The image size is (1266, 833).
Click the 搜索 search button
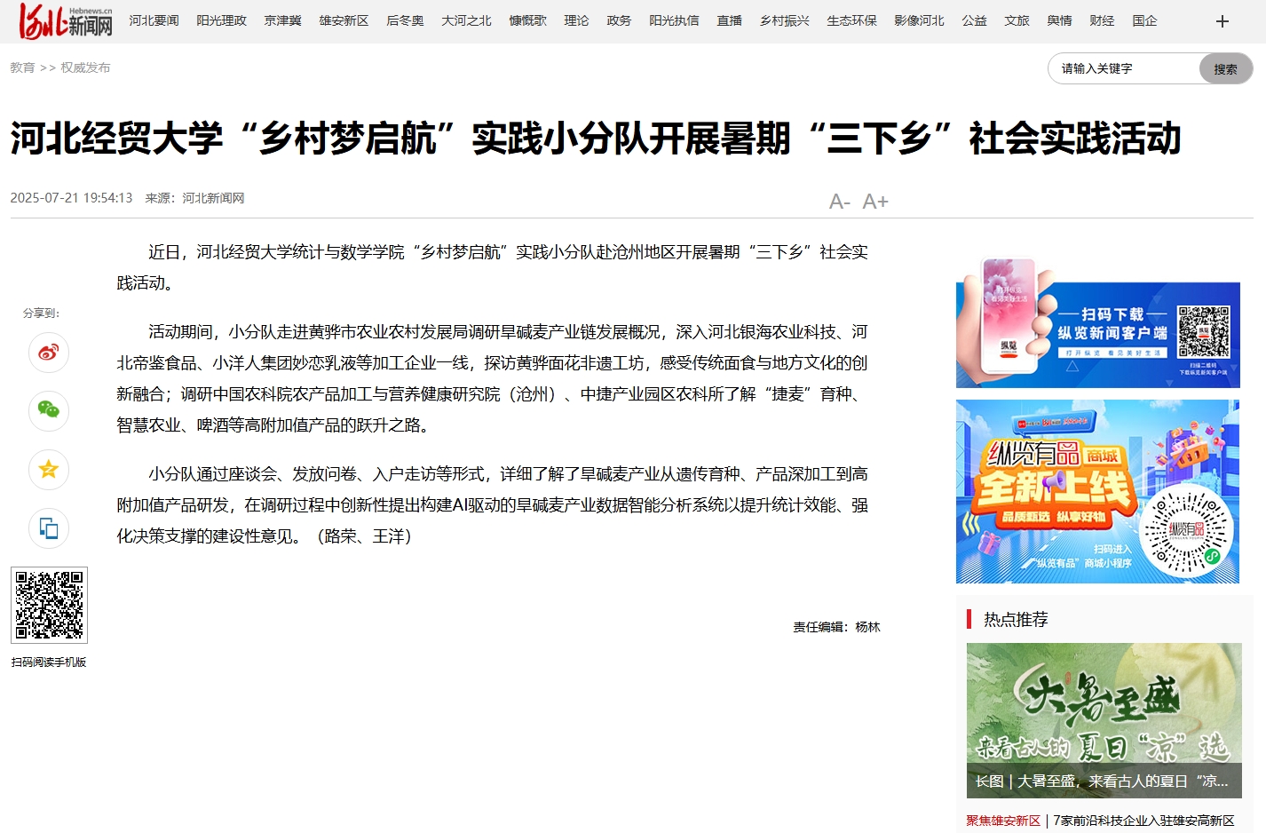(1225, 69)
